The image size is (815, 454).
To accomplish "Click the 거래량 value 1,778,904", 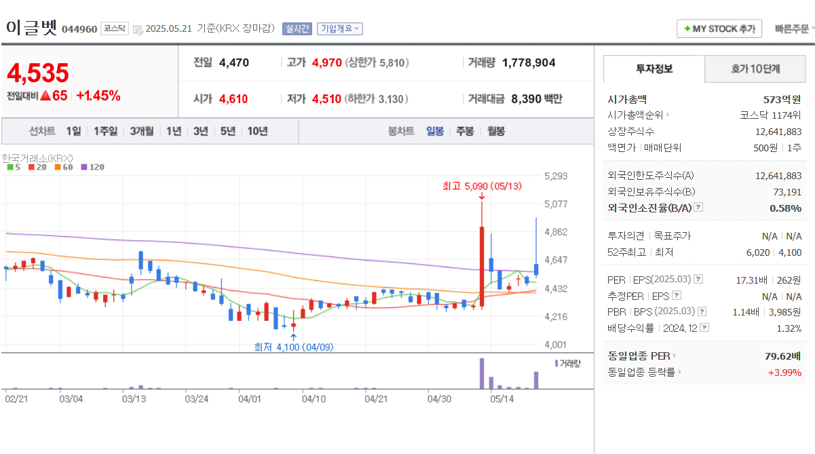I will coord(529,62).
